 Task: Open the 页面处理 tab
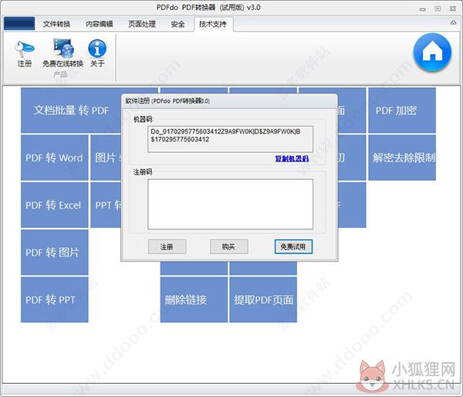(142, 24)
